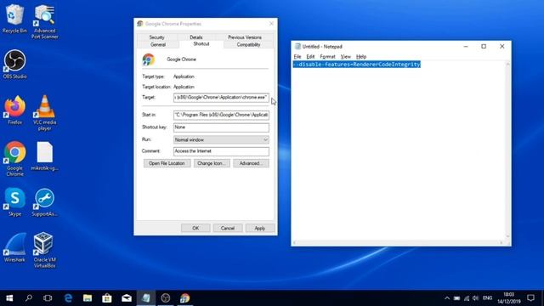Open Task View on the taskbar
This screenshot has width=544, height=306.
[48, 298]
